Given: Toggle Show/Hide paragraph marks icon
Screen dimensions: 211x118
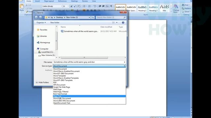Looking at the screenshot, I should coord(111,6).
